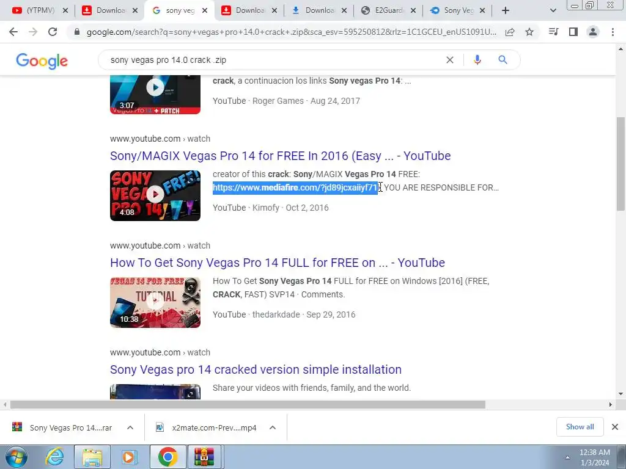
Task: Reload the current Google search page
Action: 53,32
